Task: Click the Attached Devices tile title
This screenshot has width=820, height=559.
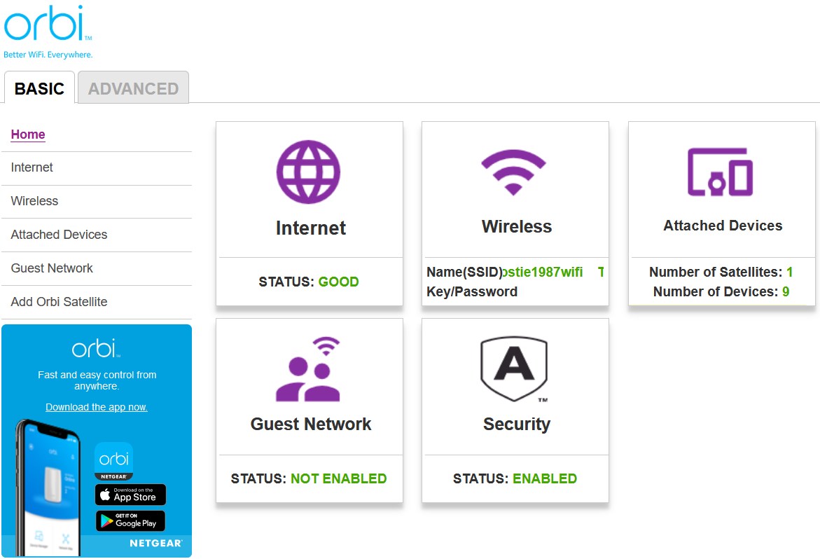Action: pos(723,226)
